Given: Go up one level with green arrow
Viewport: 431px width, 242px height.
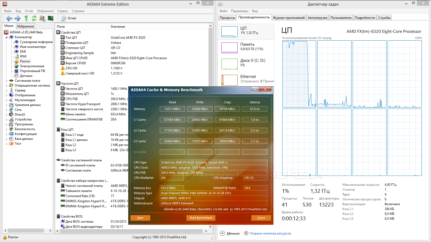Looking at the screenshot, I should pyautogui.click(x=26, y=18).
